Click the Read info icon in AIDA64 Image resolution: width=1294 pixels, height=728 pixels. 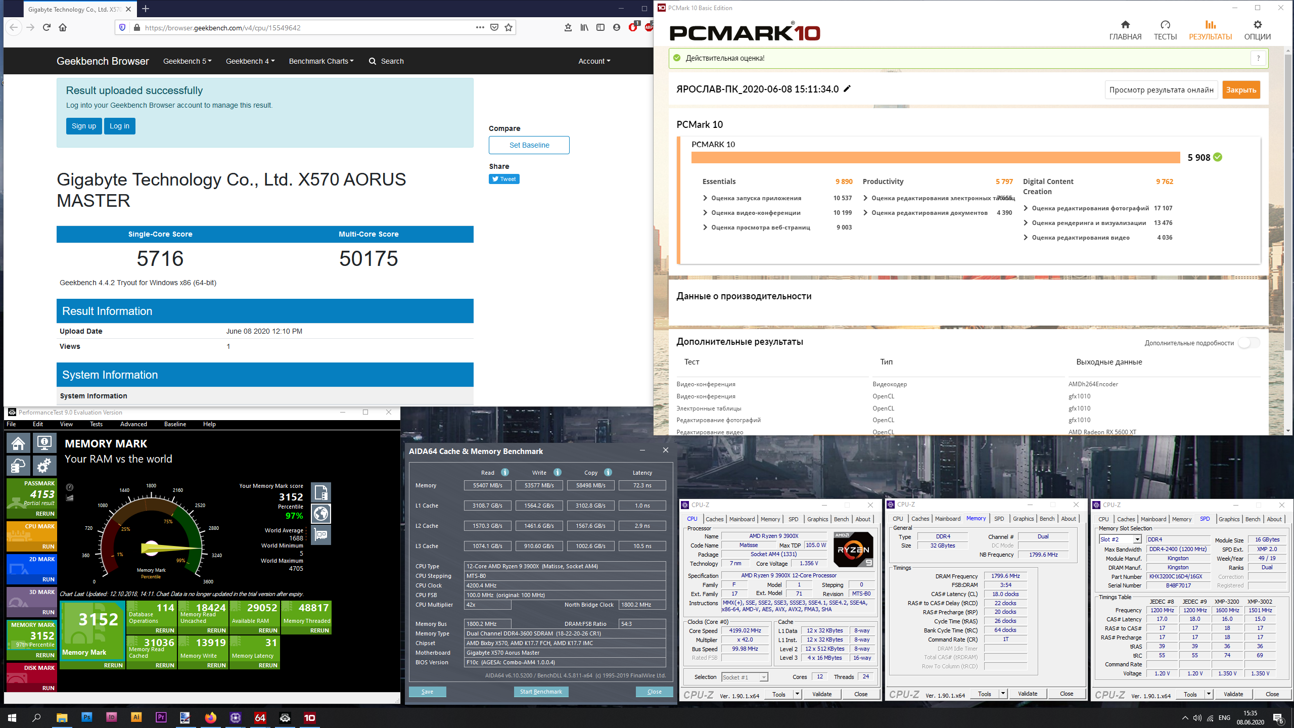504,472
